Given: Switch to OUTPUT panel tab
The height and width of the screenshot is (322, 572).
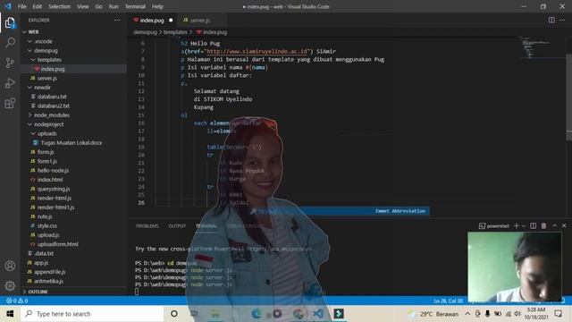Looking at the screenshot, I should click(177, 226).
